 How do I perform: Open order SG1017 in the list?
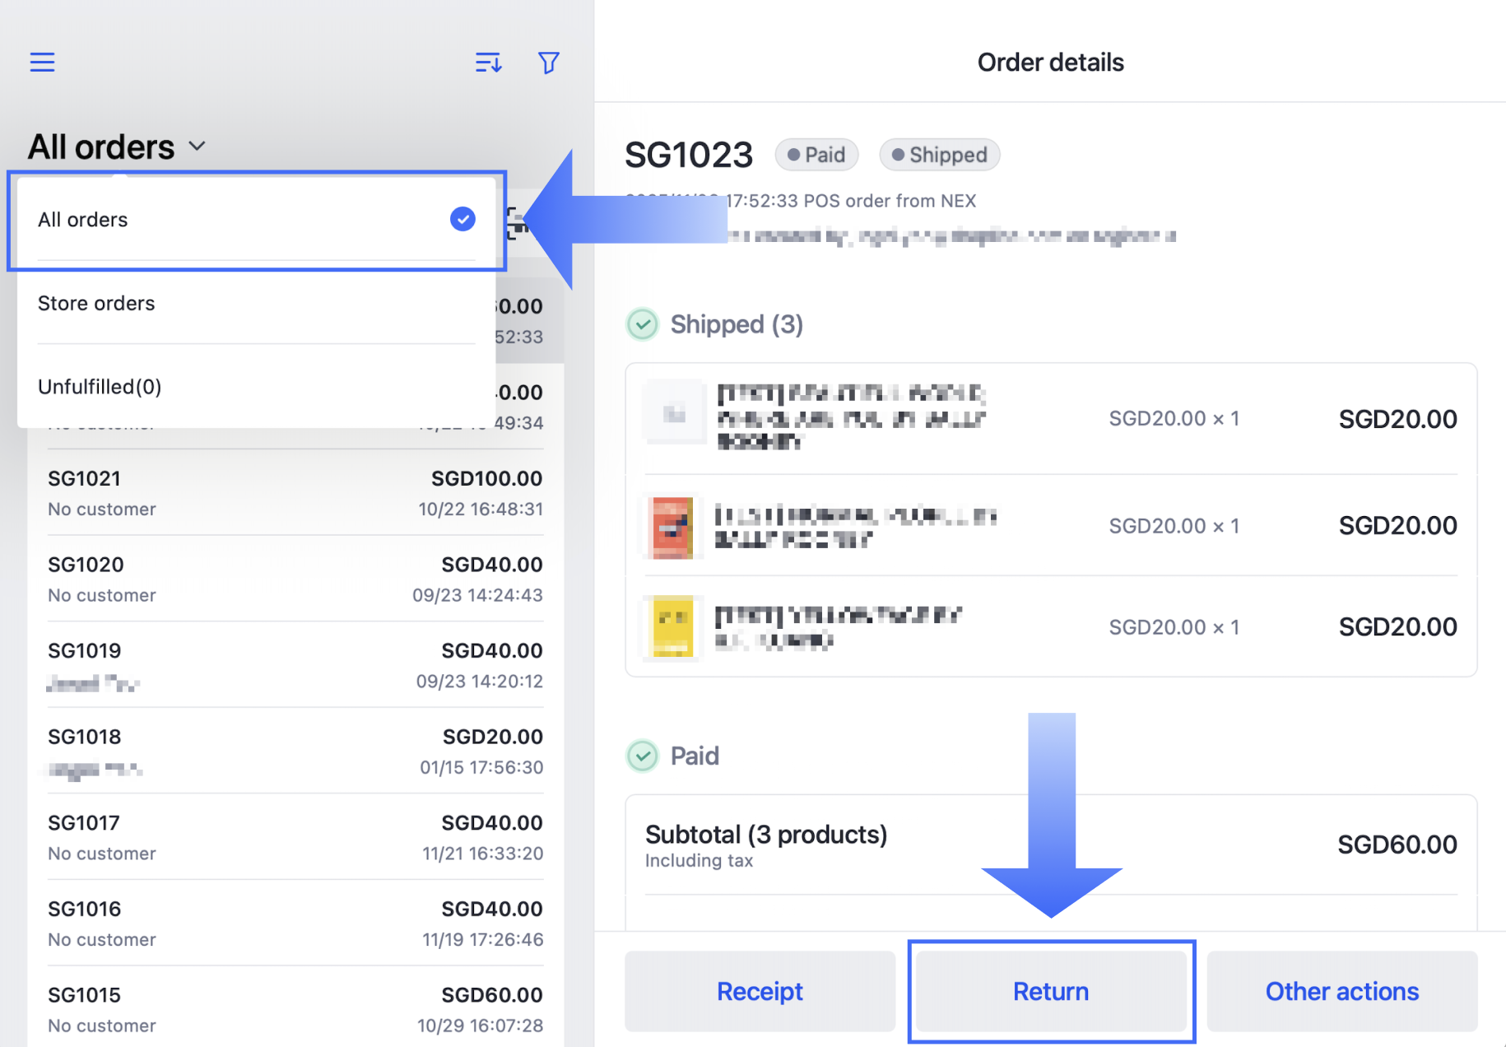pos(295,836)
